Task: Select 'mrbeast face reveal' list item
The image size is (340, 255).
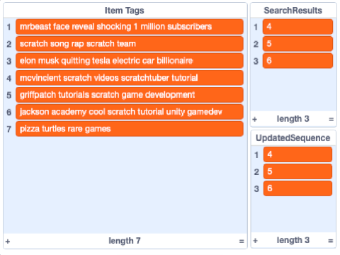Action: click(x=130, y=27)
